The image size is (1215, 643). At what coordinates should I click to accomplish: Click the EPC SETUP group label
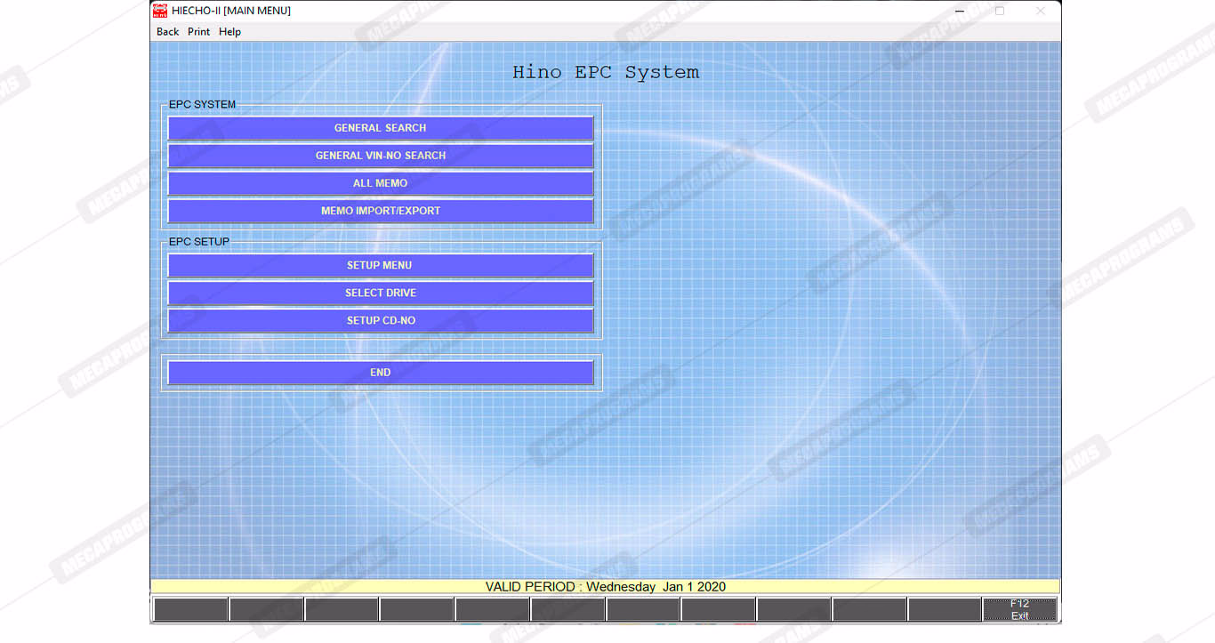[x=198, y=242]
